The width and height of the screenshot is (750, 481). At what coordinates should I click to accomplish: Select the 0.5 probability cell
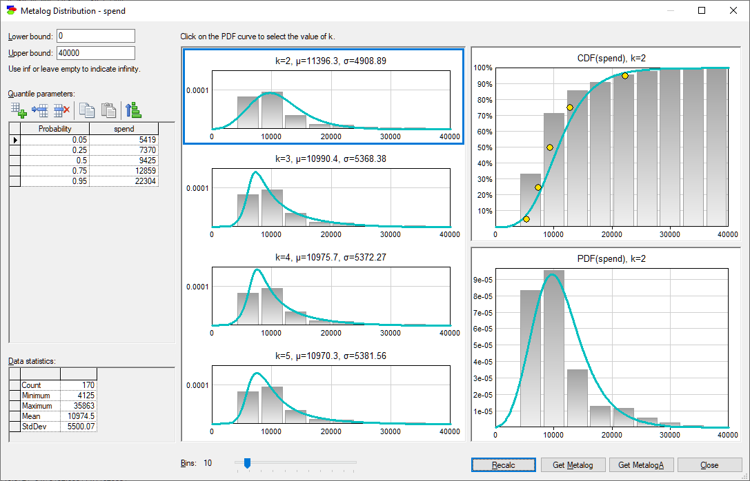[x=55, y=161]
